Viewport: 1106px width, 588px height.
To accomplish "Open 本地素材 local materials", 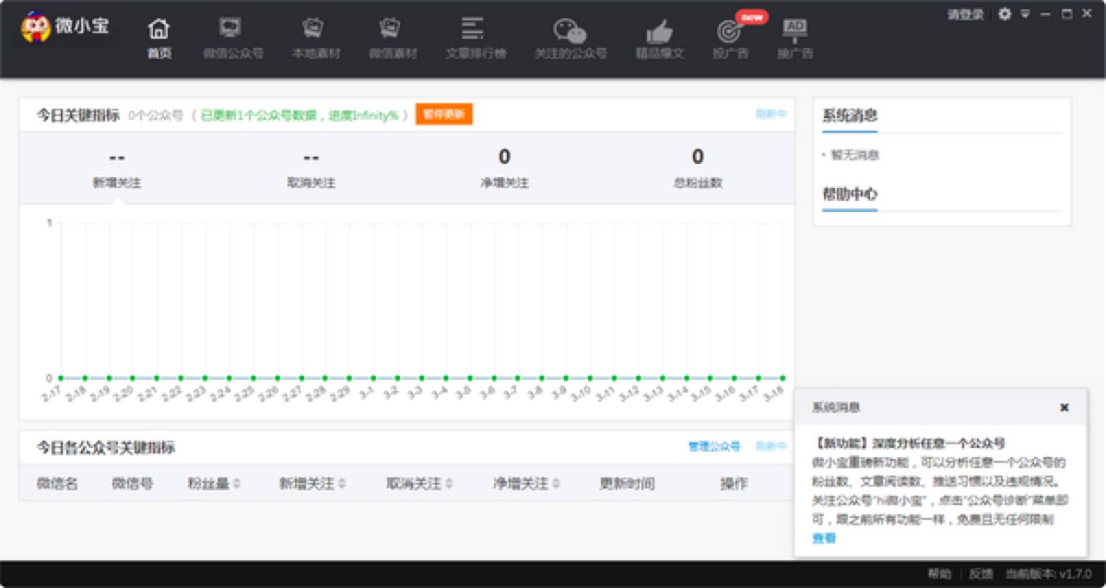I will coord(315,38).
